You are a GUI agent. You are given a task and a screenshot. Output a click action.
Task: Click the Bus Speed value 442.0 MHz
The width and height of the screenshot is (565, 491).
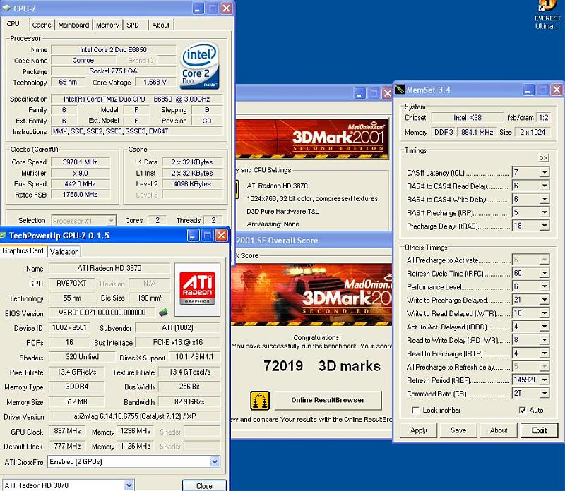tap(80, 184)
